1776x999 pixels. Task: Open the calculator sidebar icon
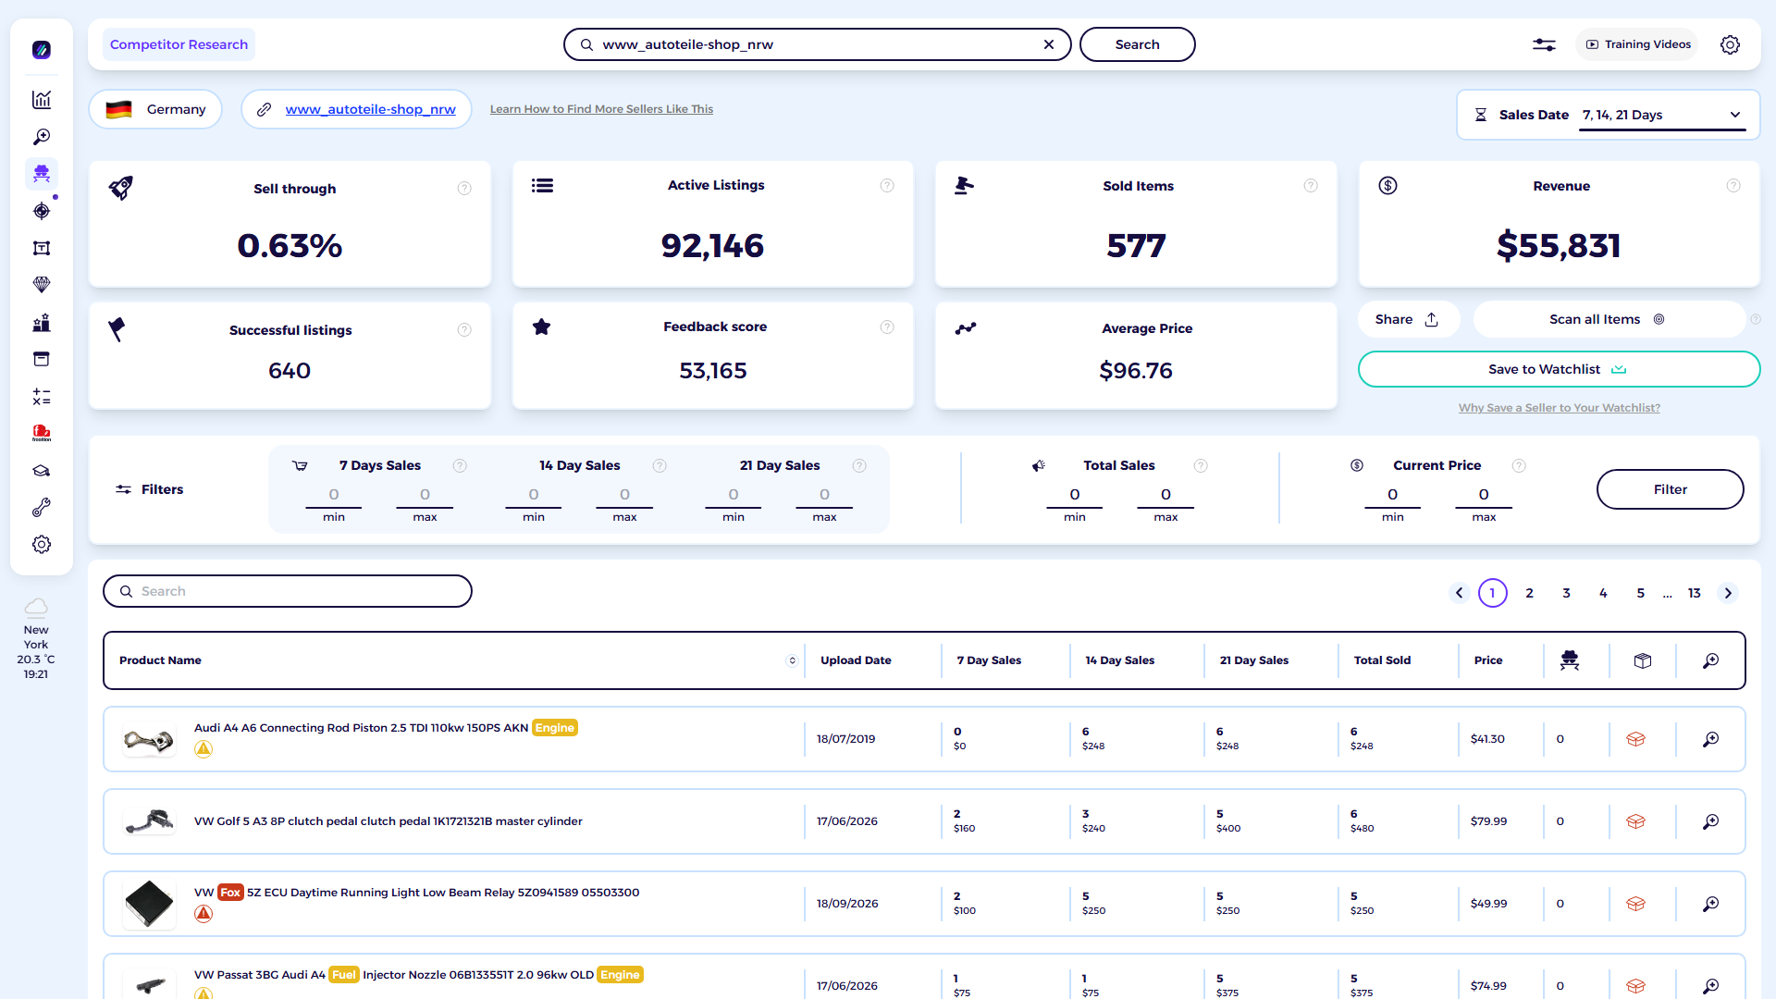click(x=42, y=397)
